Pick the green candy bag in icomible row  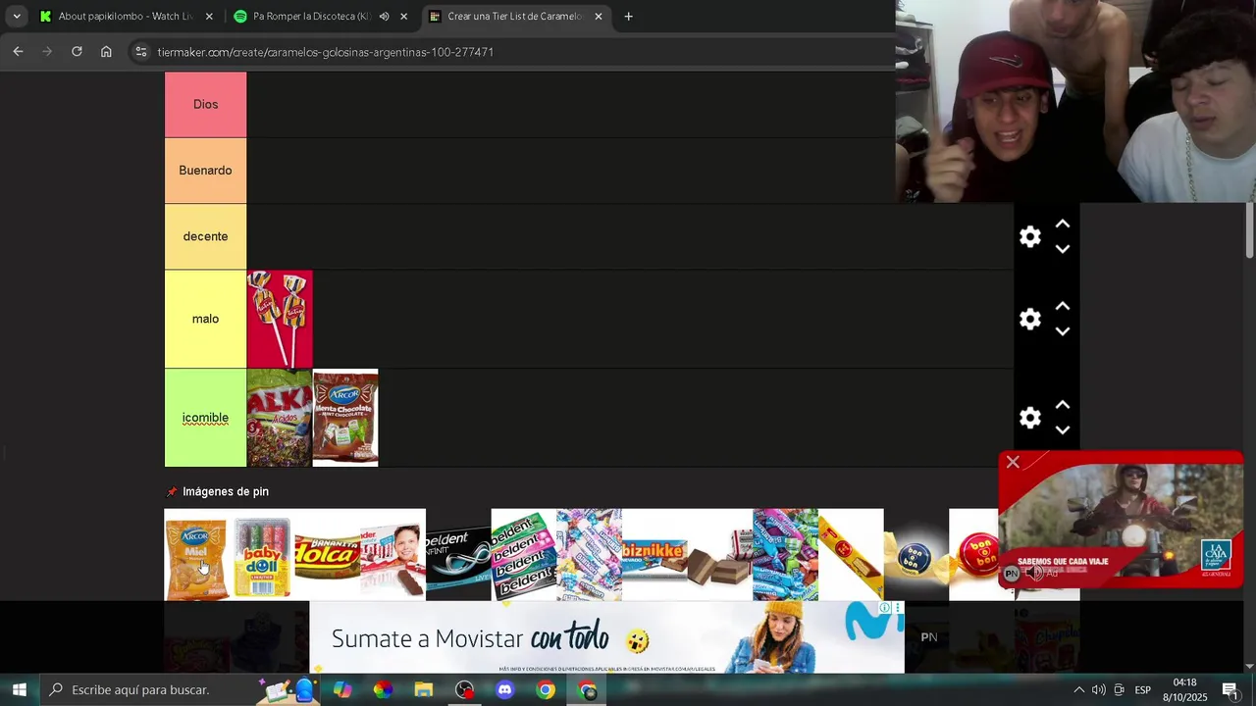[280, 418]
